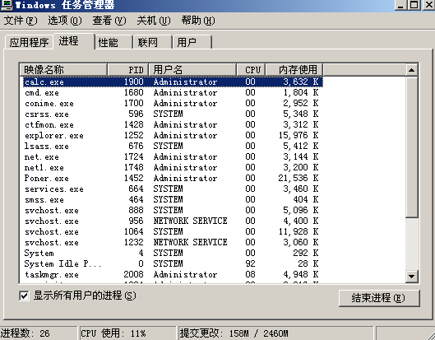The height and width of the screenshot is (340, 435).
Task: Select the net.exe process
Action: (x=173, y=156)
